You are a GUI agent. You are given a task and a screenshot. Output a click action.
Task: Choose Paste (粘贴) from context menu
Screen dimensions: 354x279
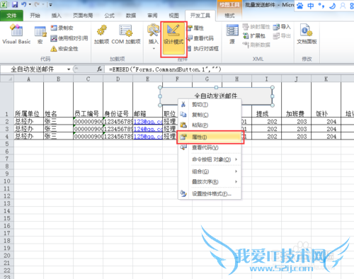[x=210, y=125]
